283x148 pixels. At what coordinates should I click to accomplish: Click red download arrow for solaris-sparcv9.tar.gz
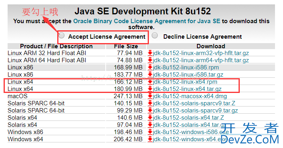pos(150,111)
